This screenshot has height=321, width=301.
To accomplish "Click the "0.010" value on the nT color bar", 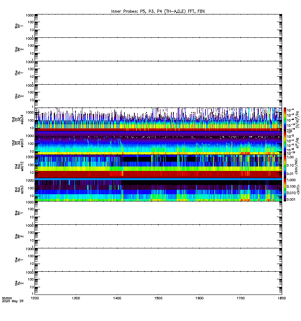I will (291, 193).
